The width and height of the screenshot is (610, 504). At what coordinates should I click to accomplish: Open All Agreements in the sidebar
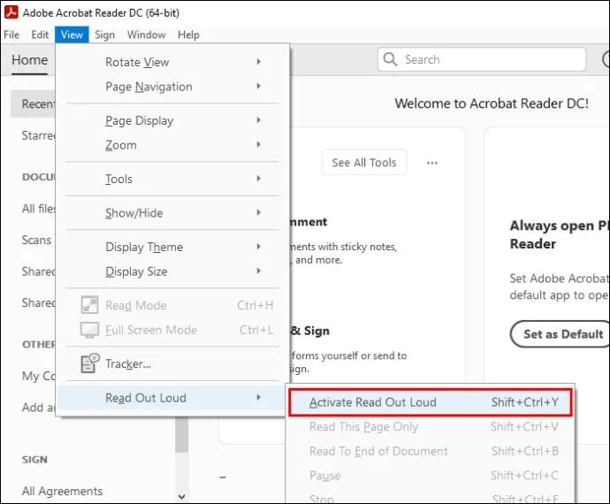coord(62,491)
